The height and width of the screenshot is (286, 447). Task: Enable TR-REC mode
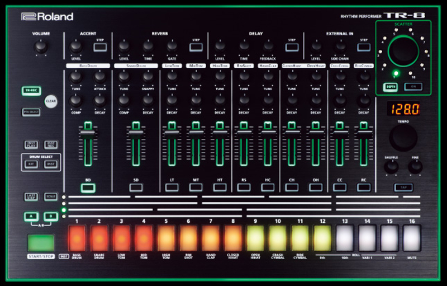coord(31,91)
